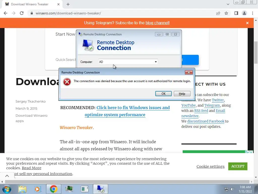Click the network tray icon
This screenshot has width=258, height=194.
(227, 189)
